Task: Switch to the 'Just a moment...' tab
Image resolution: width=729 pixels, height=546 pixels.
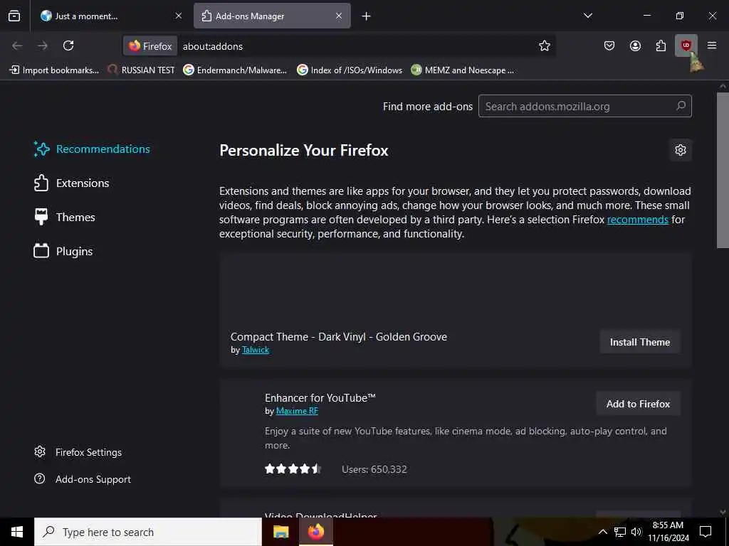Action: [110, 16]
